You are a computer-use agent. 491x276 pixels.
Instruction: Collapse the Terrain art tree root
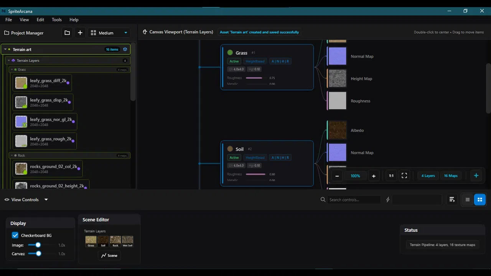click(x=5, y=49)
